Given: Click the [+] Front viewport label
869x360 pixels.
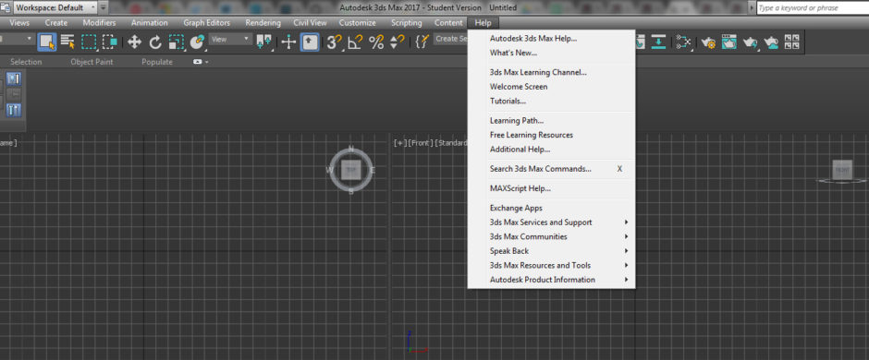Looking at the screenshot, I should [399, 143].
